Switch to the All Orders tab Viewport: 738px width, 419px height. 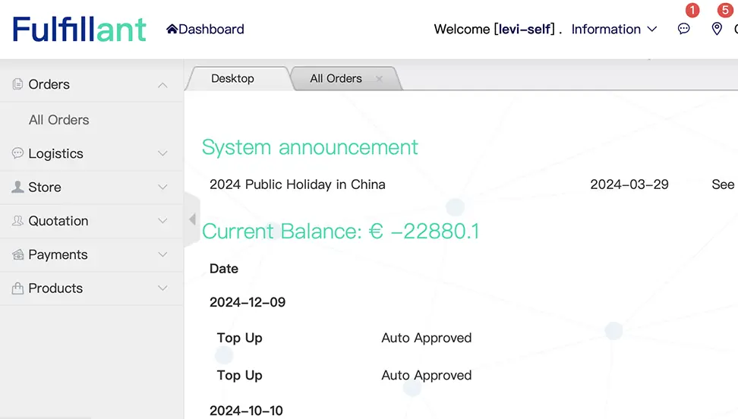(336, 78)
